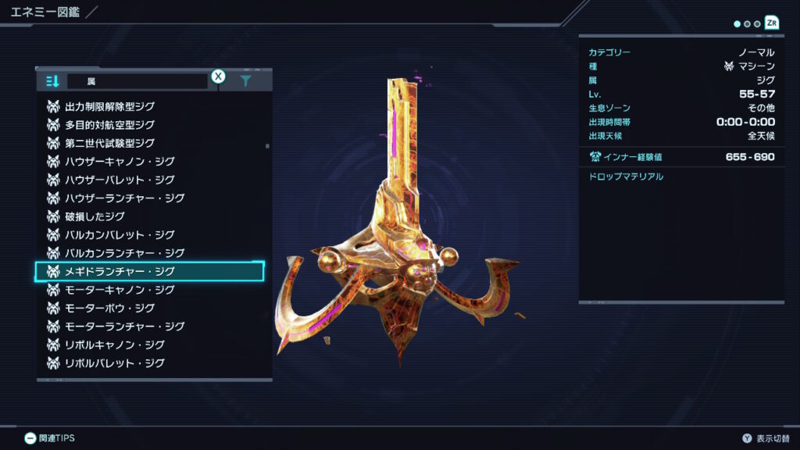Screen dimensions: 800x450
Task: Click the Y button icon for 表示切替
Action: pos(747,438)
